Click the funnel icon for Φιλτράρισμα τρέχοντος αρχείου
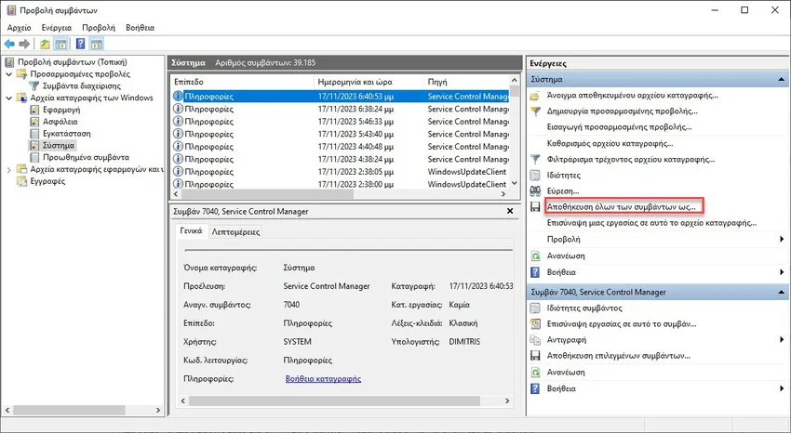Screen dimensions: 791x433 [x=535, y=160]
